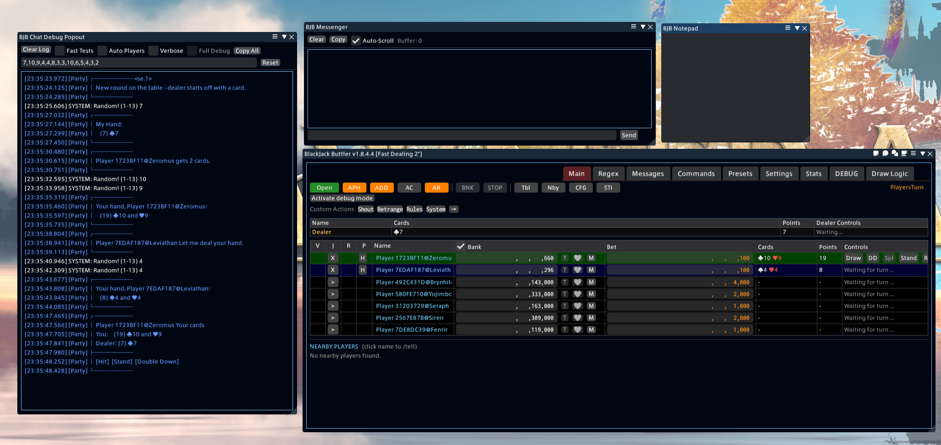The width and height of the screenshot is (941, 445).
Task: Click Send in BJB Messenger
Action: (629, 135)
